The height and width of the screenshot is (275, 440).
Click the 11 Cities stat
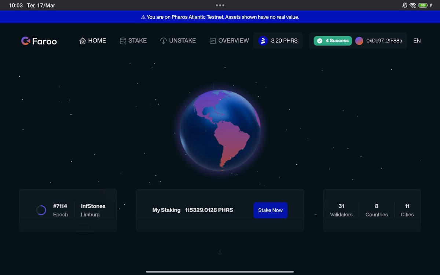click(x=407, y=210)
